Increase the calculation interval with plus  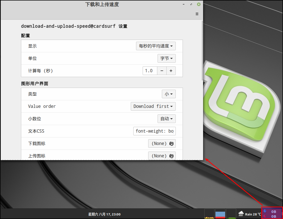coord(171,71)
